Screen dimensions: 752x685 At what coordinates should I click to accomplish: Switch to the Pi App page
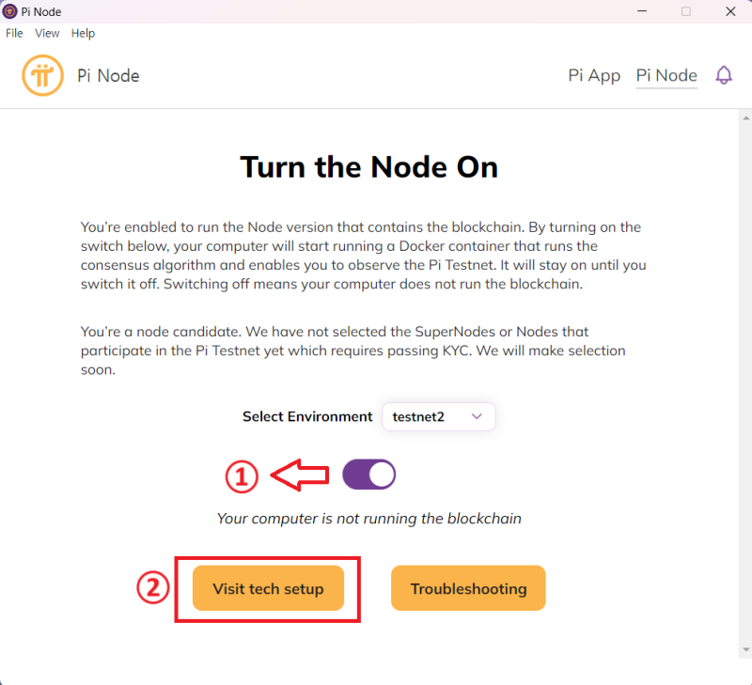(594, 75)
